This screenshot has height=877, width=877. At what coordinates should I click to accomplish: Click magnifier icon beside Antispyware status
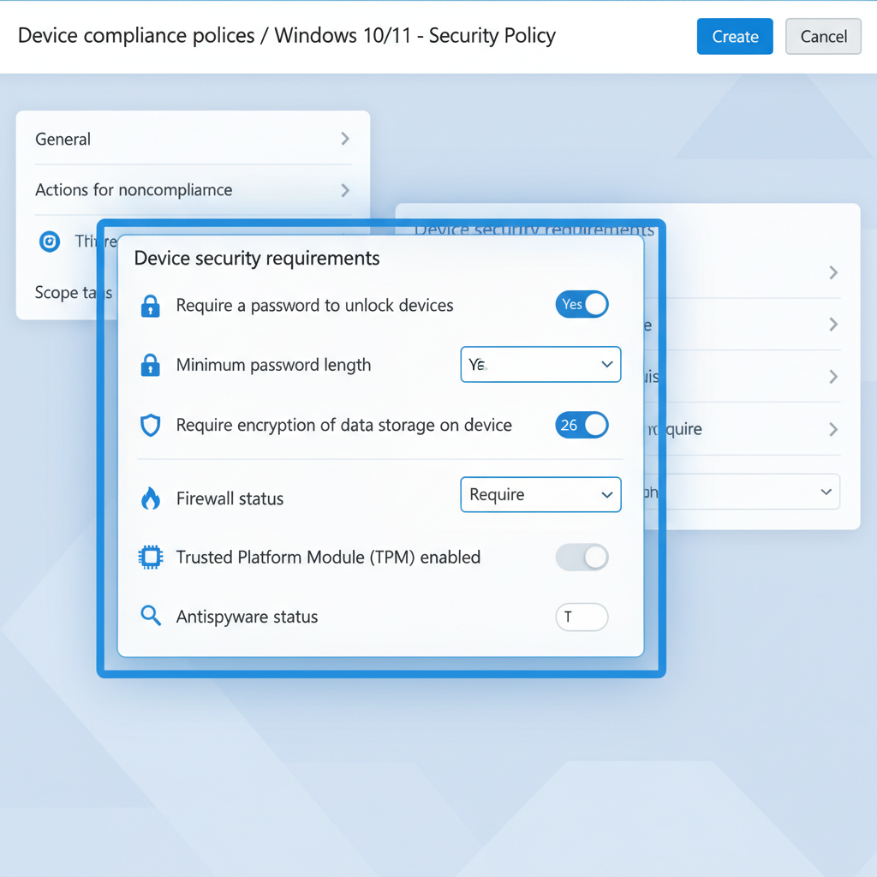[x=151, y=616]
